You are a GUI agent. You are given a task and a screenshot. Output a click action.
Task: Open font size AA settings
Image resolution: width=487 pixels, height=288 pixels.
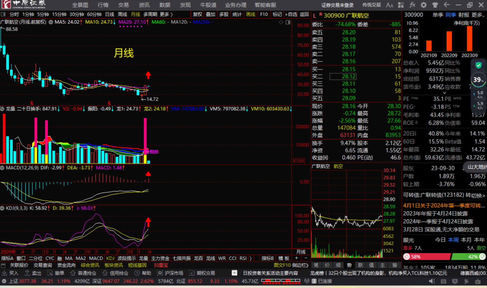389,5
